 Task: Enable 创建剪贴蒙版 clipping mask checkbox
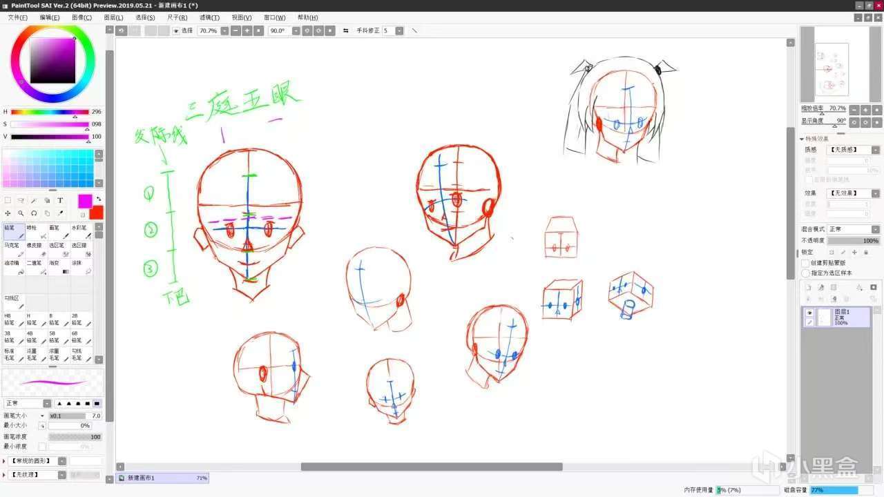coord(805,263)
